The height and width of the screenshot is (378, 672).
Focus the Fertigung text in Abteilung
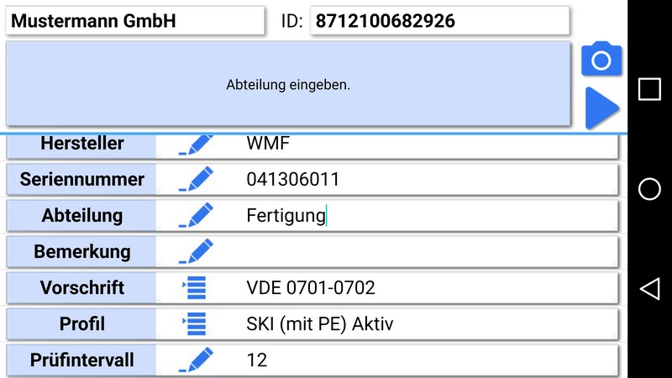pyautogui.click(x=286, y=216)
